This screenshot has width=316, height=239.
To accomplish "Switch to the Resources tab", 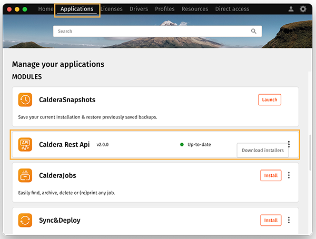I will 195,9.
